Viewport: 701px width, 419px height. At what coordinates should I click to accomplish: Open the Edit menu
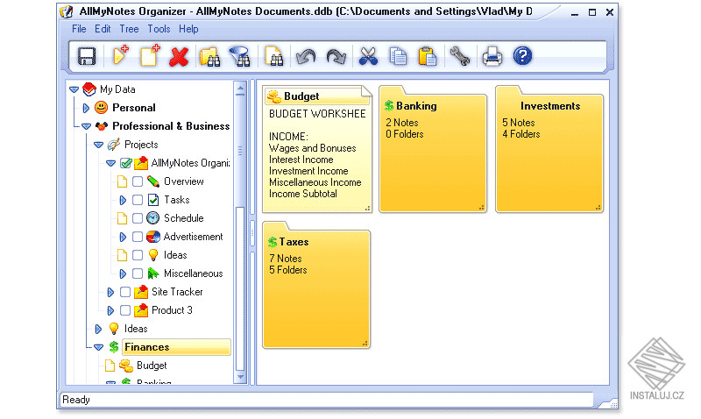click(x=103, y=29)
